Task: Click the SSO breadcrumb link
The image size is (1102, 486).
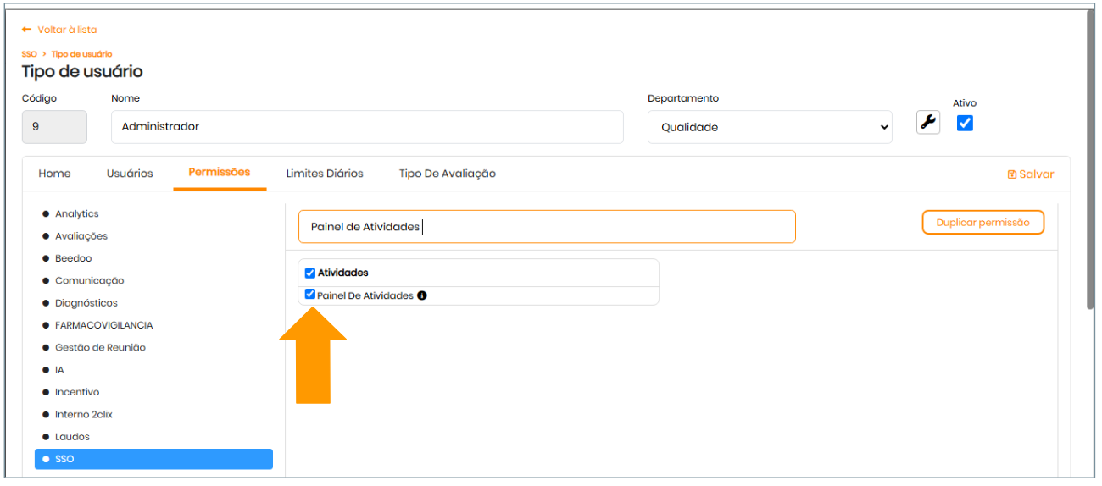Action: tap(29, 54)
